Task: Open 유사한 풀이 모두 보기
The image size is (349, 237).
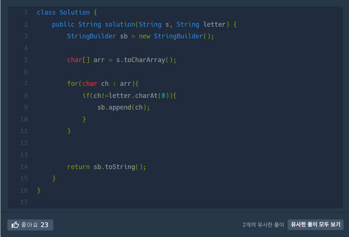Action: click(315, 225)
